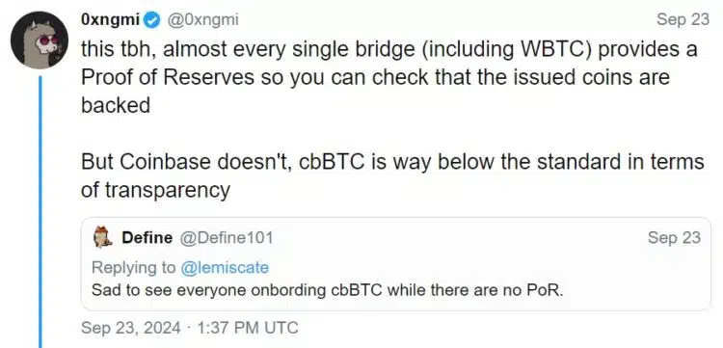The image size is (723, 348).
Task: Click 'of transparency' line in tweet body
Action: (x=155, y=190)
